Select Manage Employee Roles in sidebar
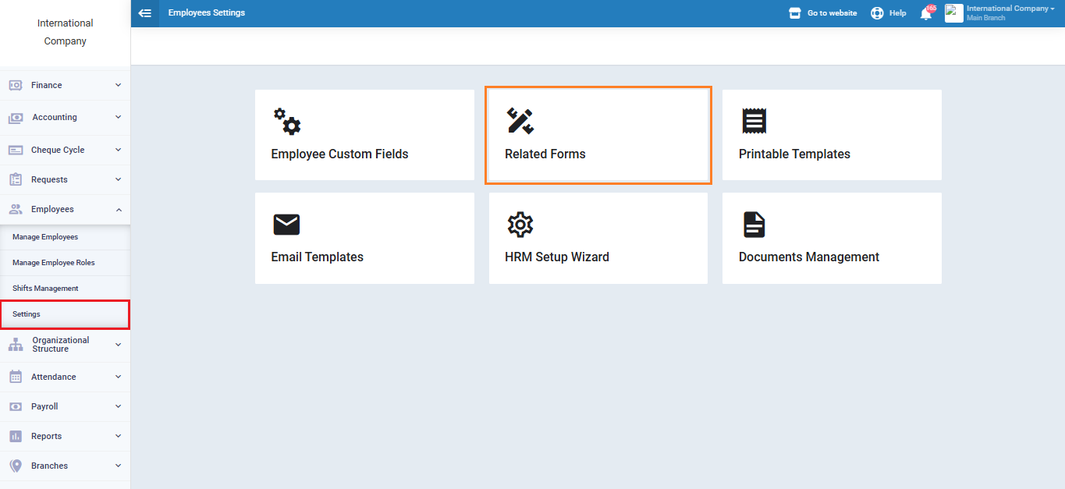Viewport: 1065px width, 489px height. point(54,263)
